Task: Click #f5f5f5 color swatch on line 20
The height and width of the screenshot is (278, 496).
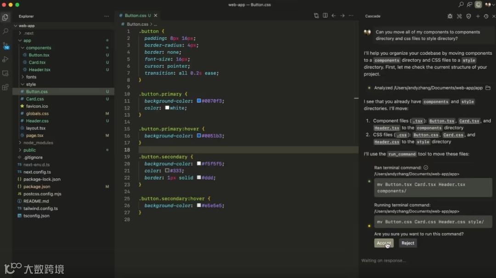Action: coord(199,164)
